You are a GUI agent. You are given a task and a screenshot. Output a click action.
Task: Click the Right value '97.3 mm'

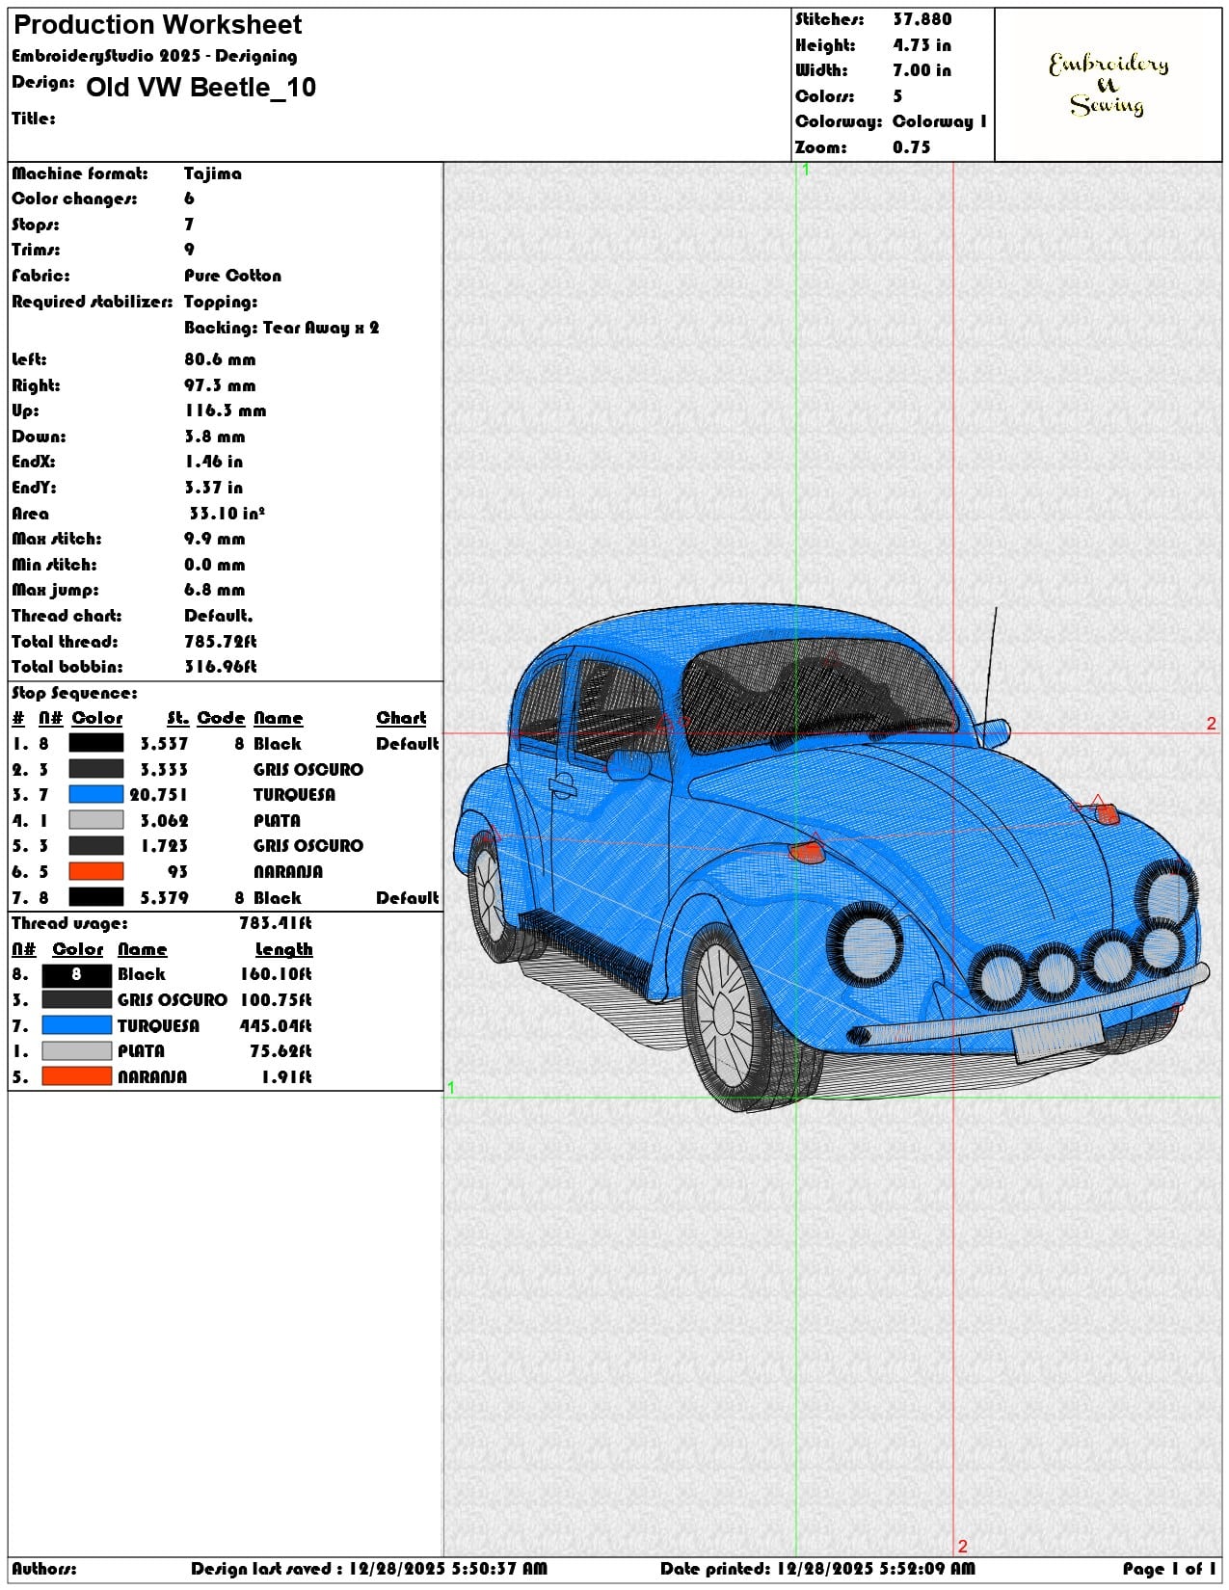220,385
